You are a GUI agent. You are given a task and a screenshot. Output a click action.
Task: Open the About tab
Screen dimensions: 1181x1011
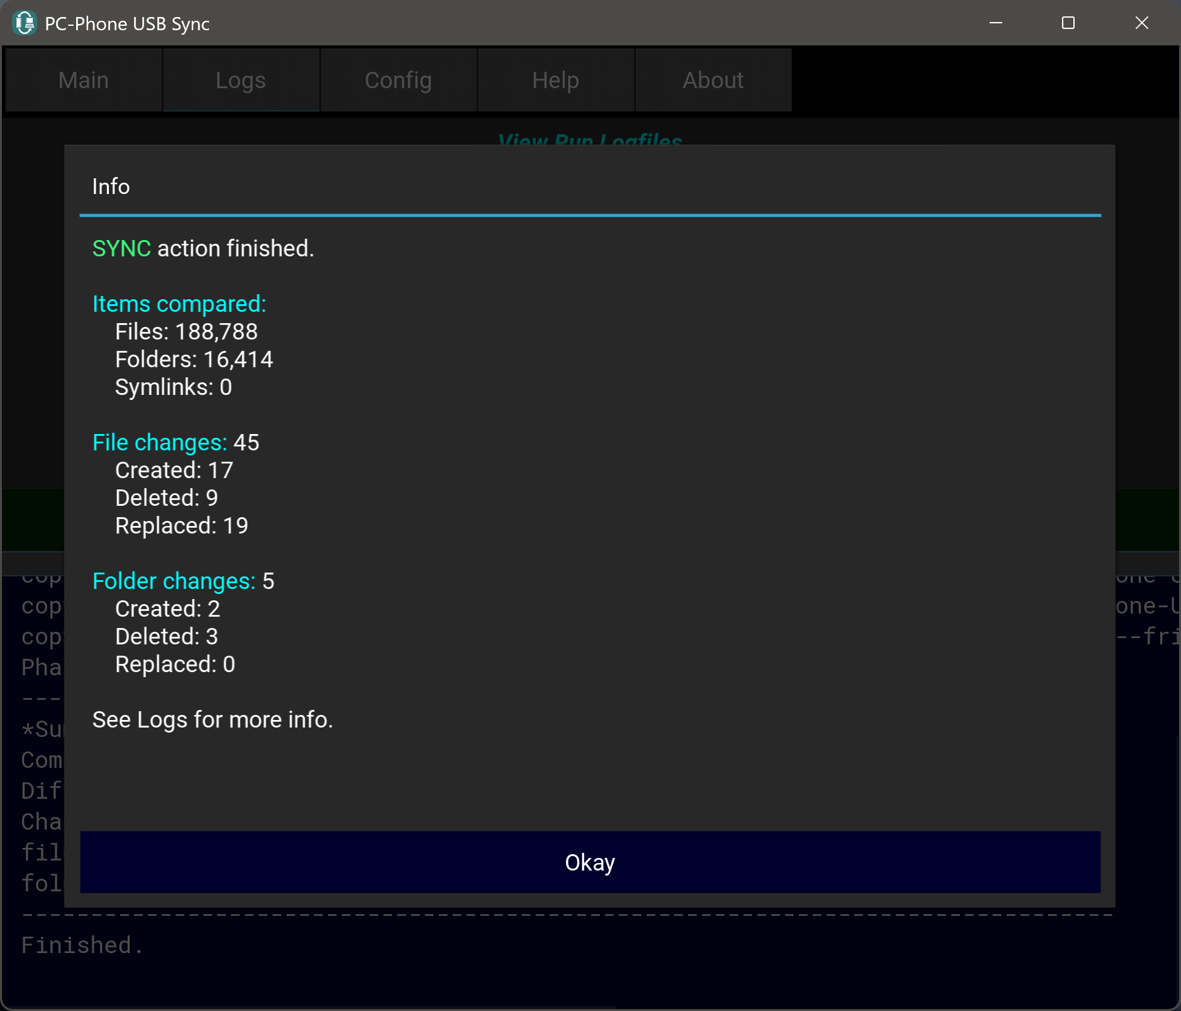pos(713,81)
